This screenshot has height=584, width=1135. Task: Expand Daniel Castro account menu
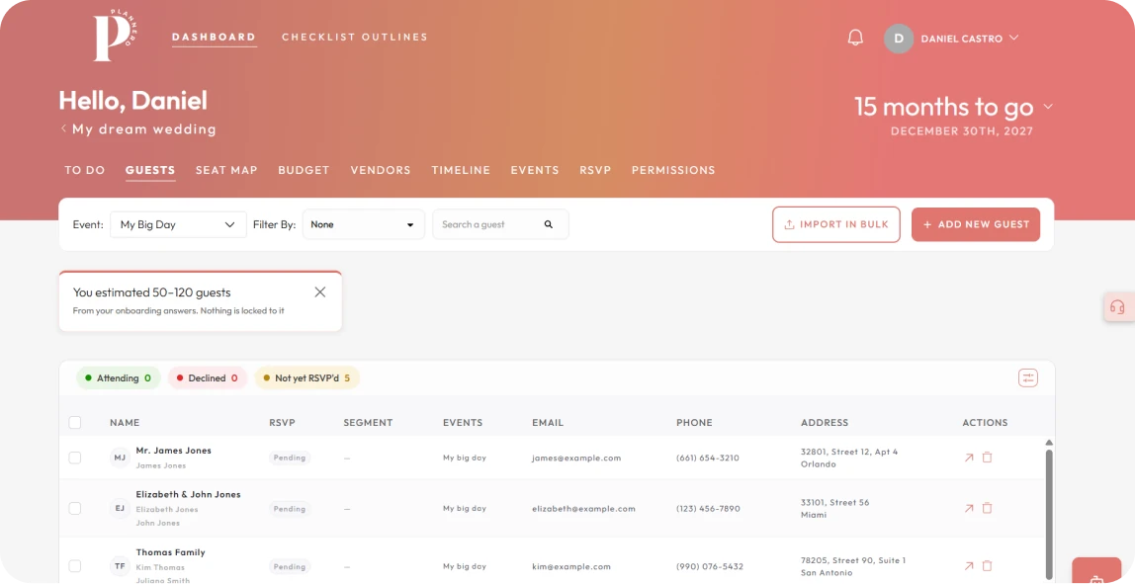pos(1013,38)
